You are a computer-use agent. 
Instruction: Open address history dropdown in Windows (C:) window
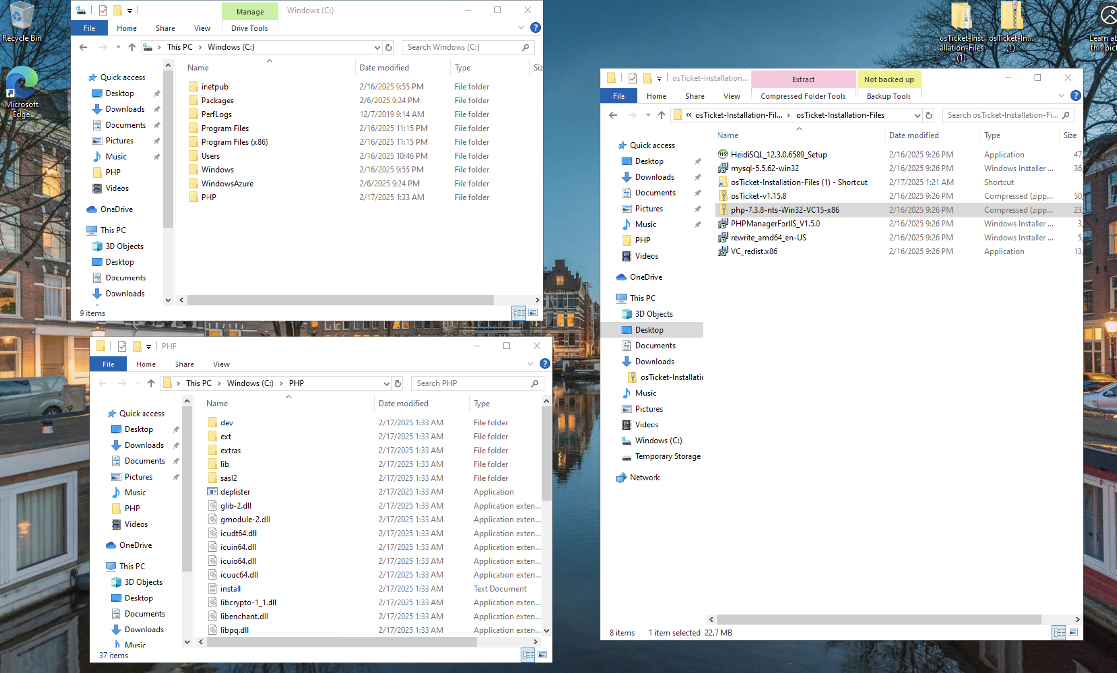377,47
